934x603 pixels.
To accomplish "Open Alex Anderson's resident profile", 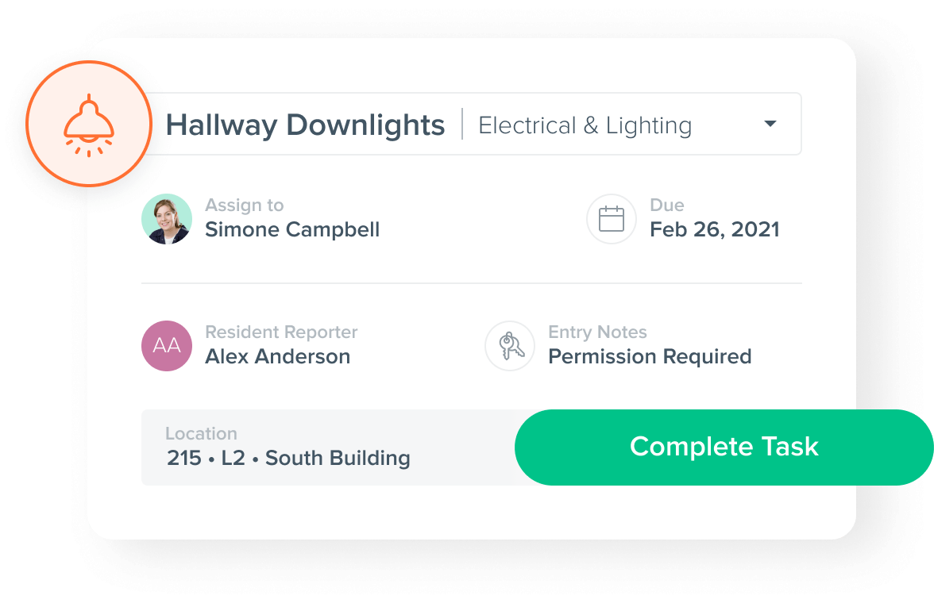I will pyautogui.click(x=277, y=356).
